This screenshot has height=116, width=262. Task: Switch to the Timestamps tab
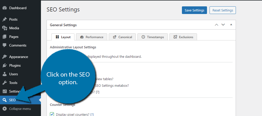tap(153, 37)
